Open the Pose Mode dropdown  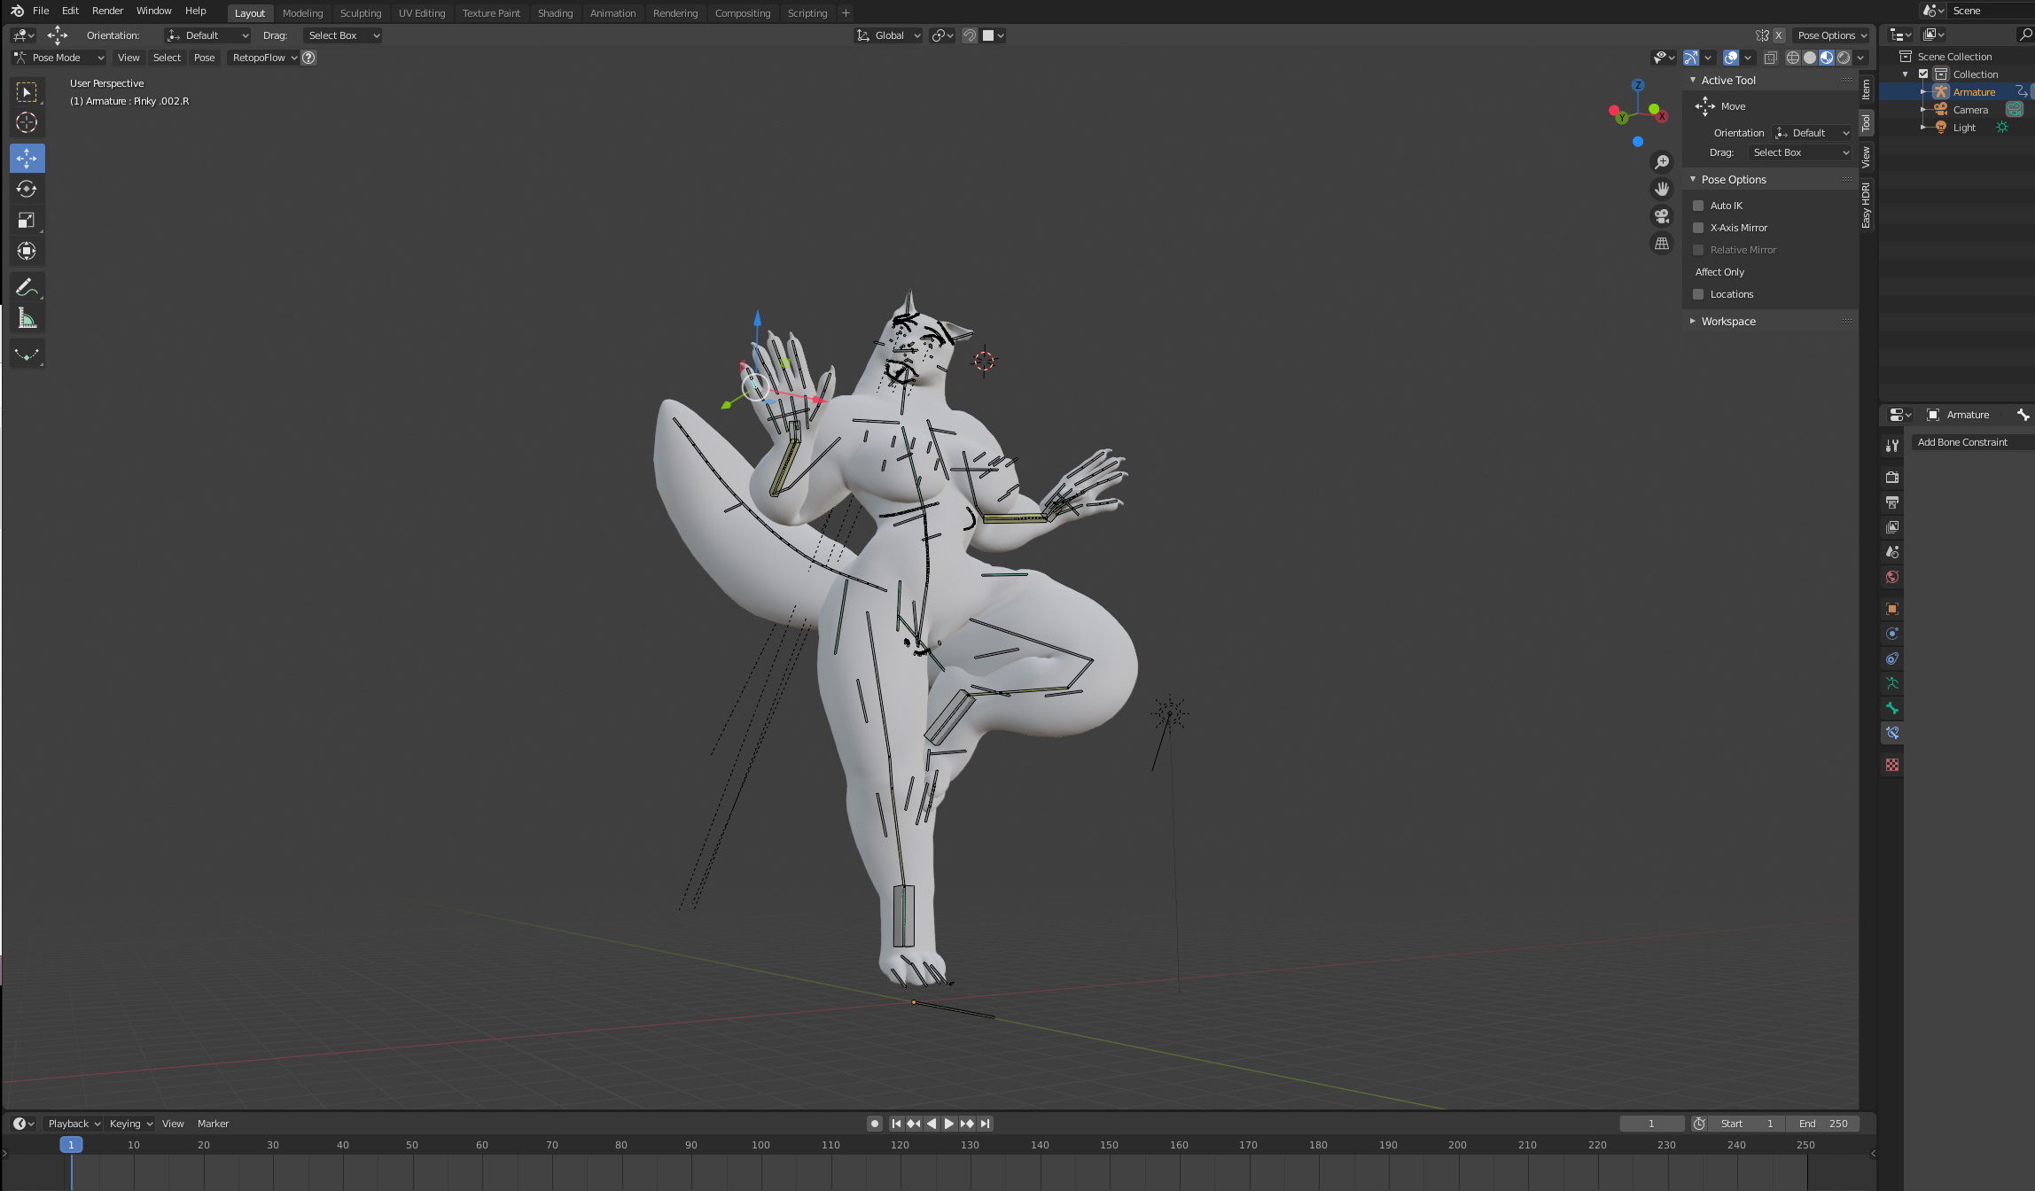[x=58, y=58]
